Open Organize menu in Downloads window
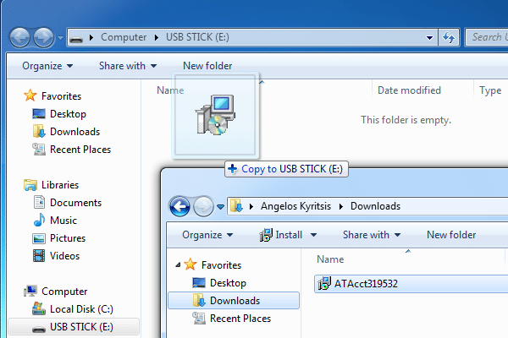Image resolution: width=508 pixels, height=338 pixels. tap(207, 235)
